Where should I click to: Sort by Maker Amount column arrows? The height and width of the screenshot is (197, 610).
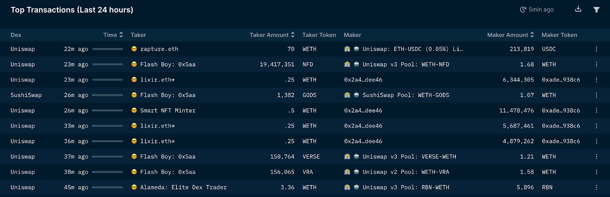[532, 35]
